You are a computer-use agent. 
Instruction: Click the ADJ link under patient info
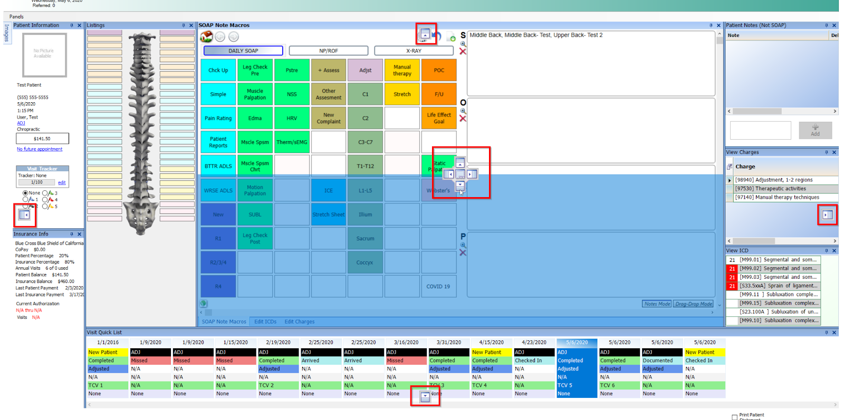(x=21, y=123)
